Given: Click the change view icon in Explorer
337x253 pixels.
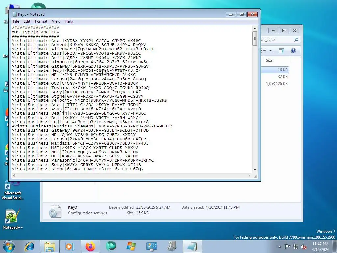Looking at the screenshot, I should pos(264,51).
